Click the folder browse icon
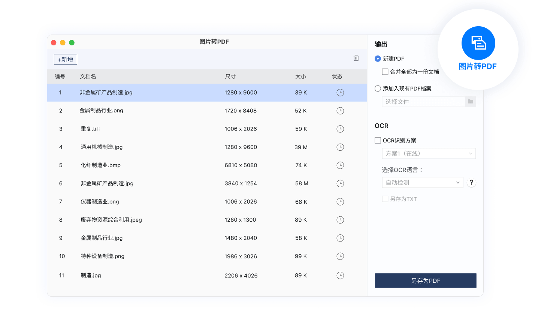 pyautogui.click(x=471, y=102)
